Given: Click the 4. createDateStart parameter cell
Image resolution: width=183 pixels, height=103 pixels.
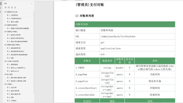Looking at the screenshot, I should [87, 88].
